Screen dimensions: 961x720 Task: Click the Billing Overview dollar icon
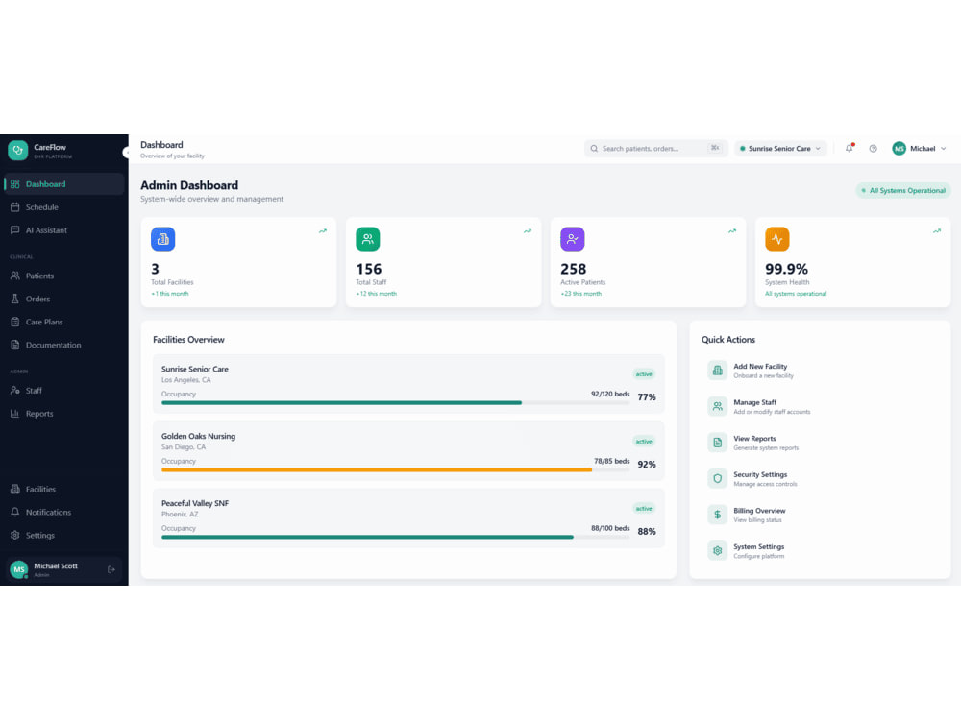point(717,515)
